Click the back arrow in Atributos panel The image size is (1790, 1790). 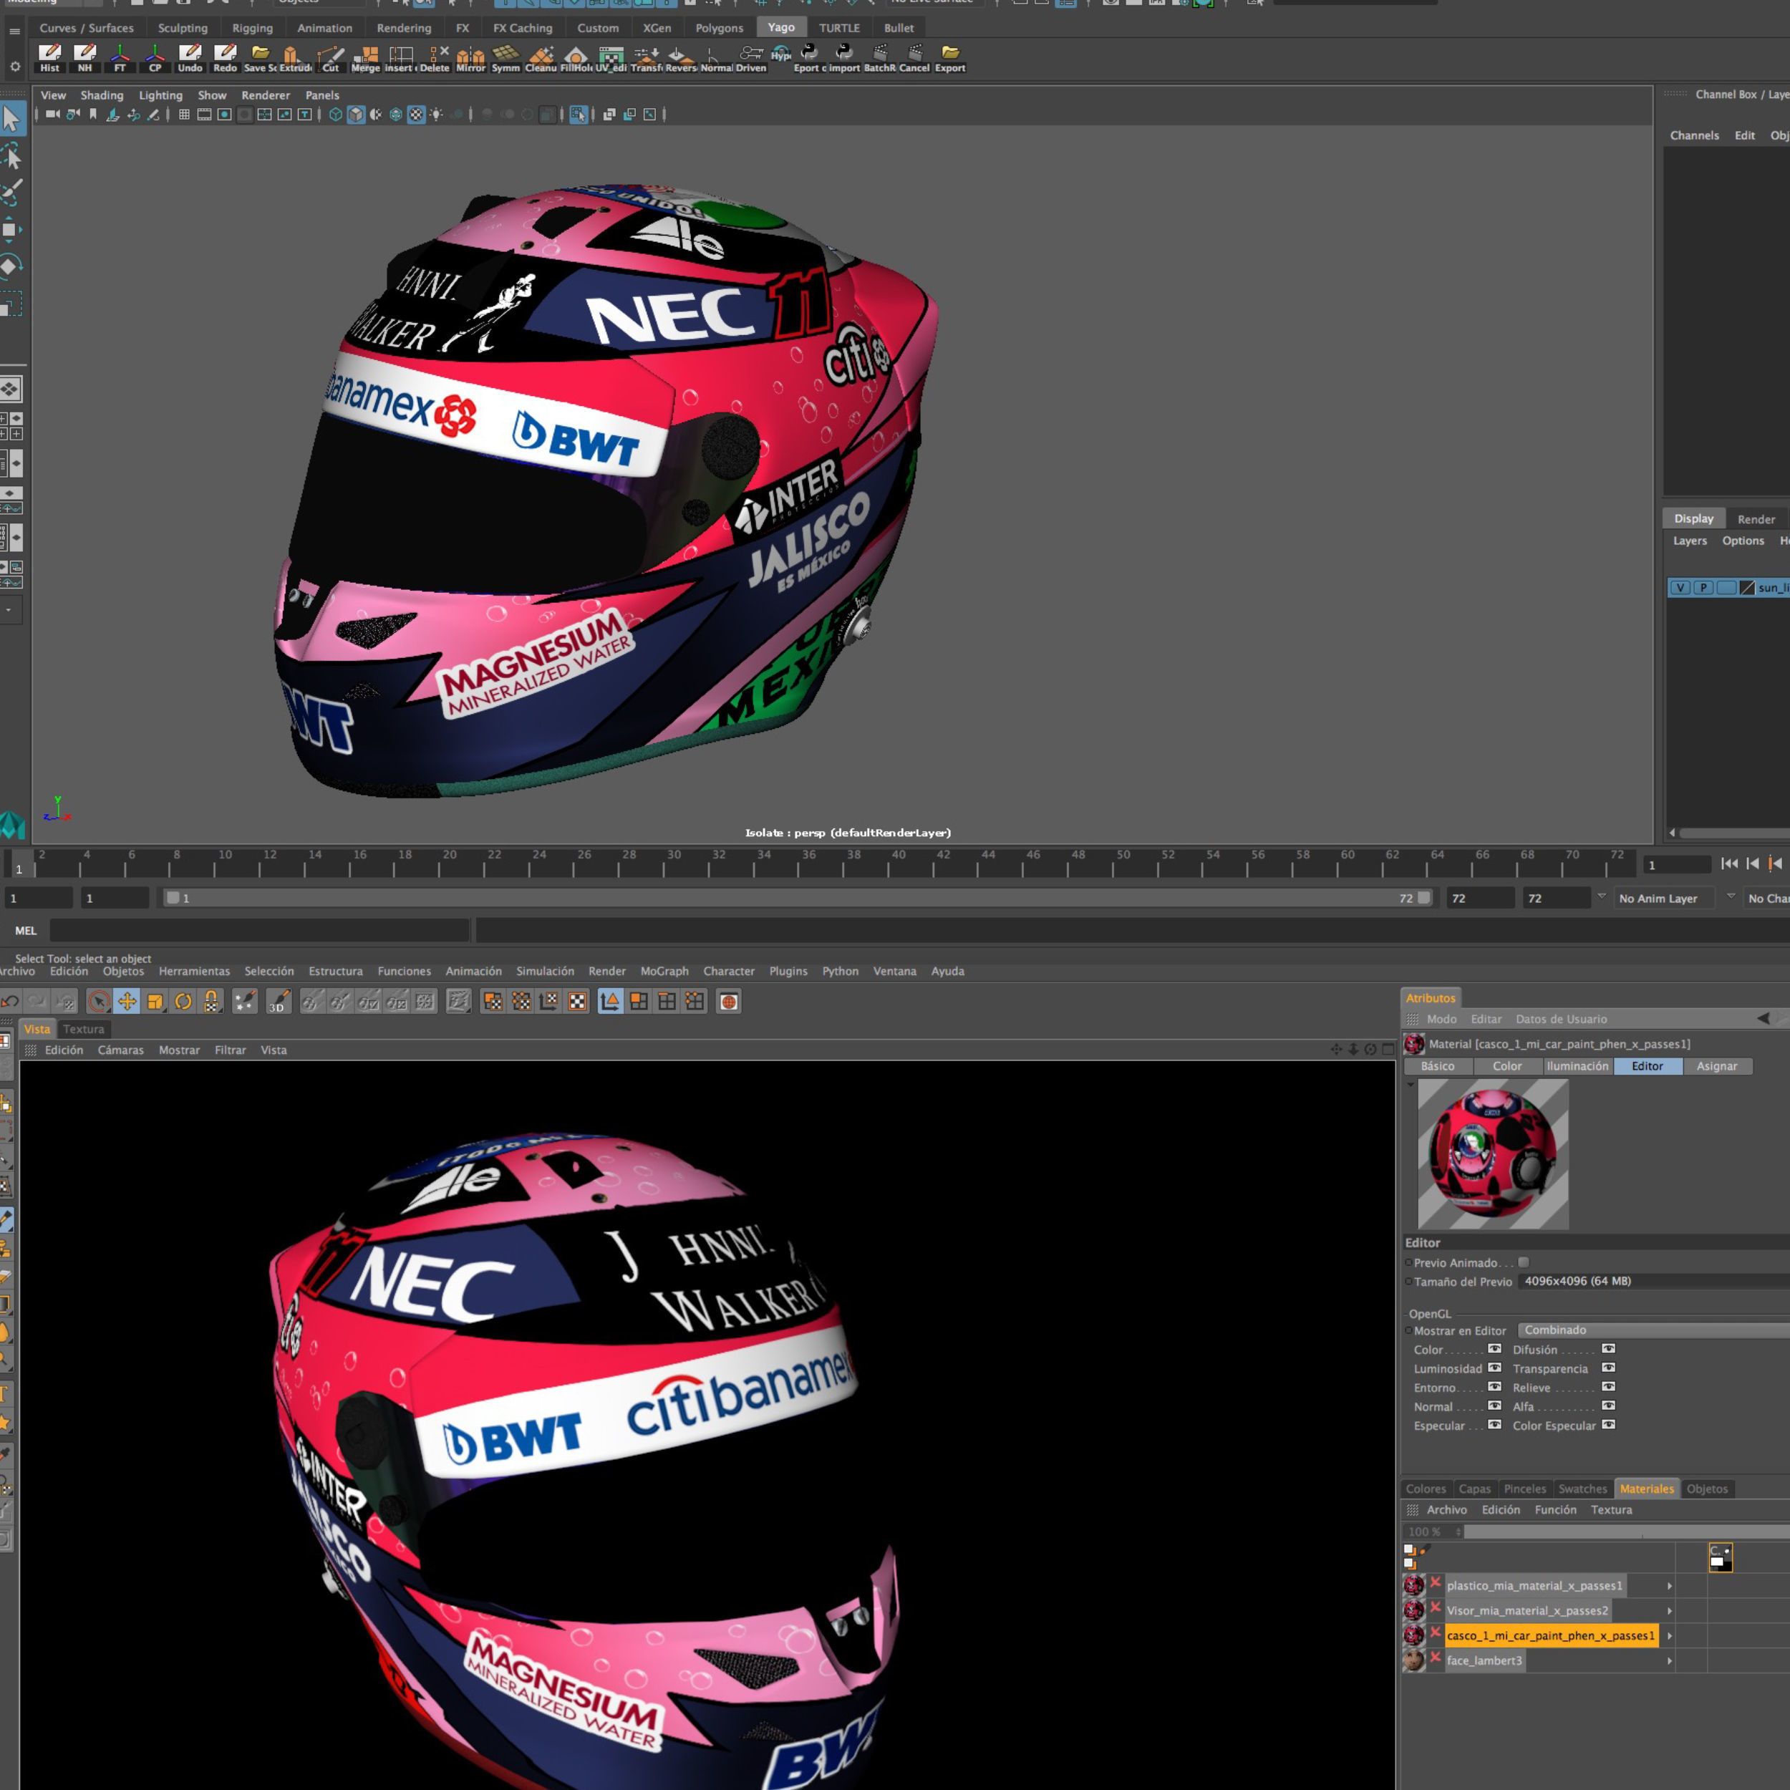tap(1763, 1018)
